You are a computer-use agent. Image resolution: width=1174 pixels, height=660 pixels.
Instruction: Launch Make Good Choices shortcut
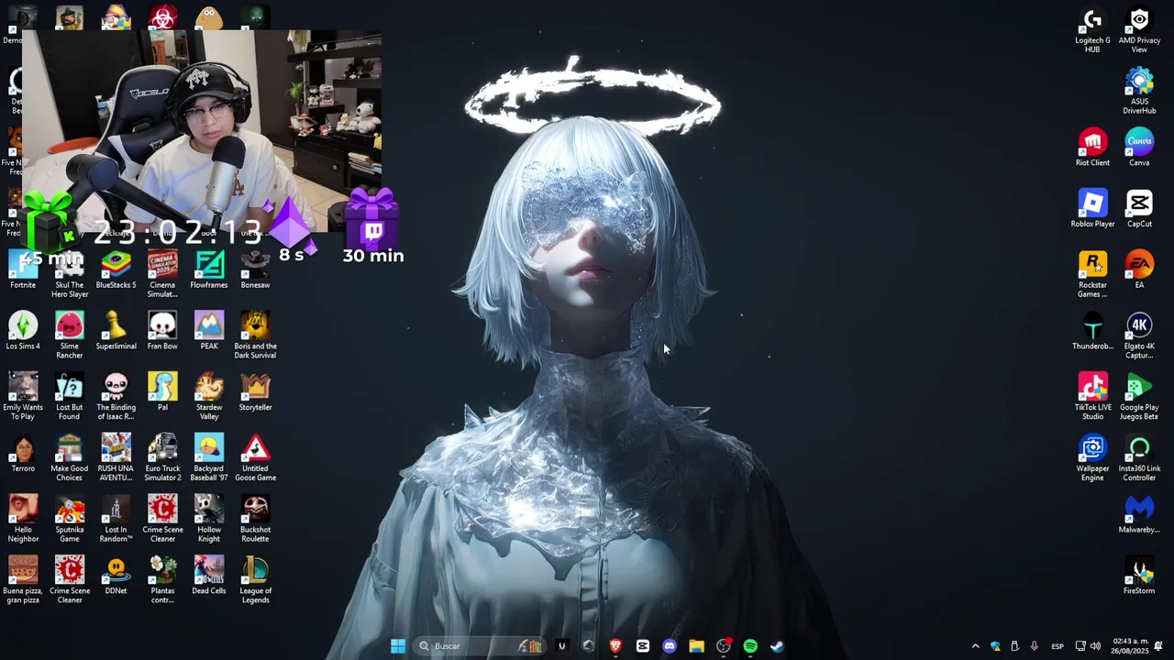[x=70, y=457]
